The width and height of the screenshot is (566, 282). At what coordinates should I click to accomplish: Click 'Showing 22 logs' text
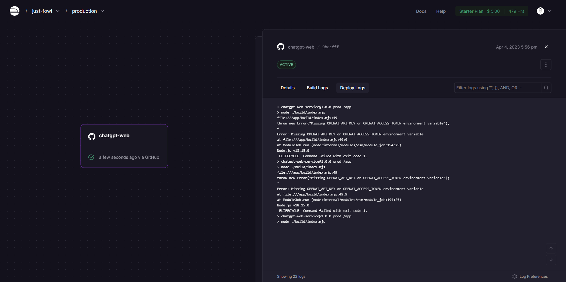click(291, 277)
